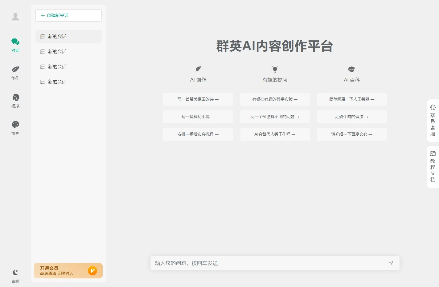Click the 有趣的提问 lightbulb icon
The image size is (439, 287).
click(275, 69)
